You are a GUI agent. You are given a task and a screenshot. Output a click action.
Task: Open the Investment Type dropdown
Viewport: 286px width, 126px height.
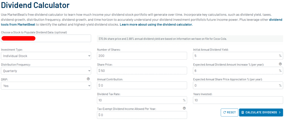coord(46,56)
